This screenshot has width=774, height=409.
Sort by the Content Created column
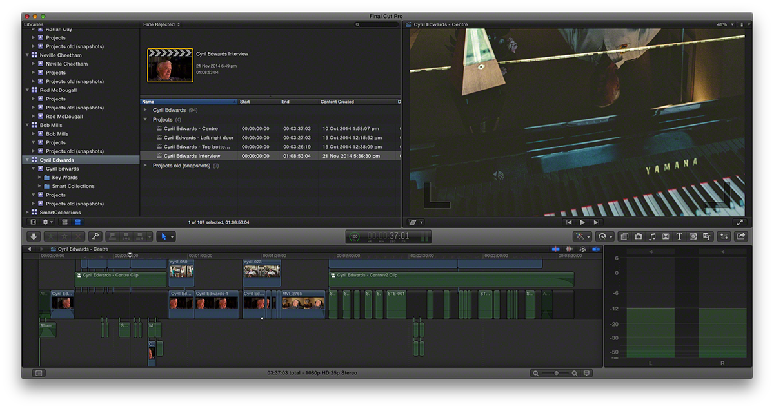(357, 102)
